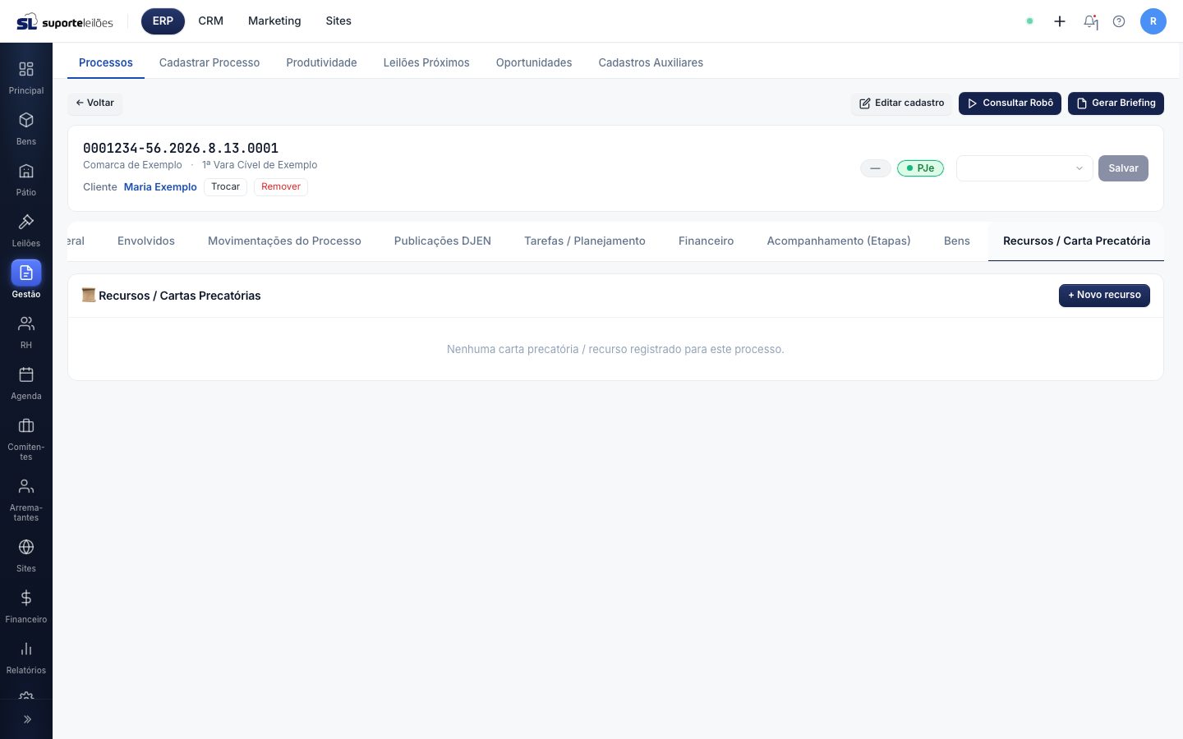Open the user avatar R menu
This screenshot has width=1183, height=739.
pos(1153,21)
